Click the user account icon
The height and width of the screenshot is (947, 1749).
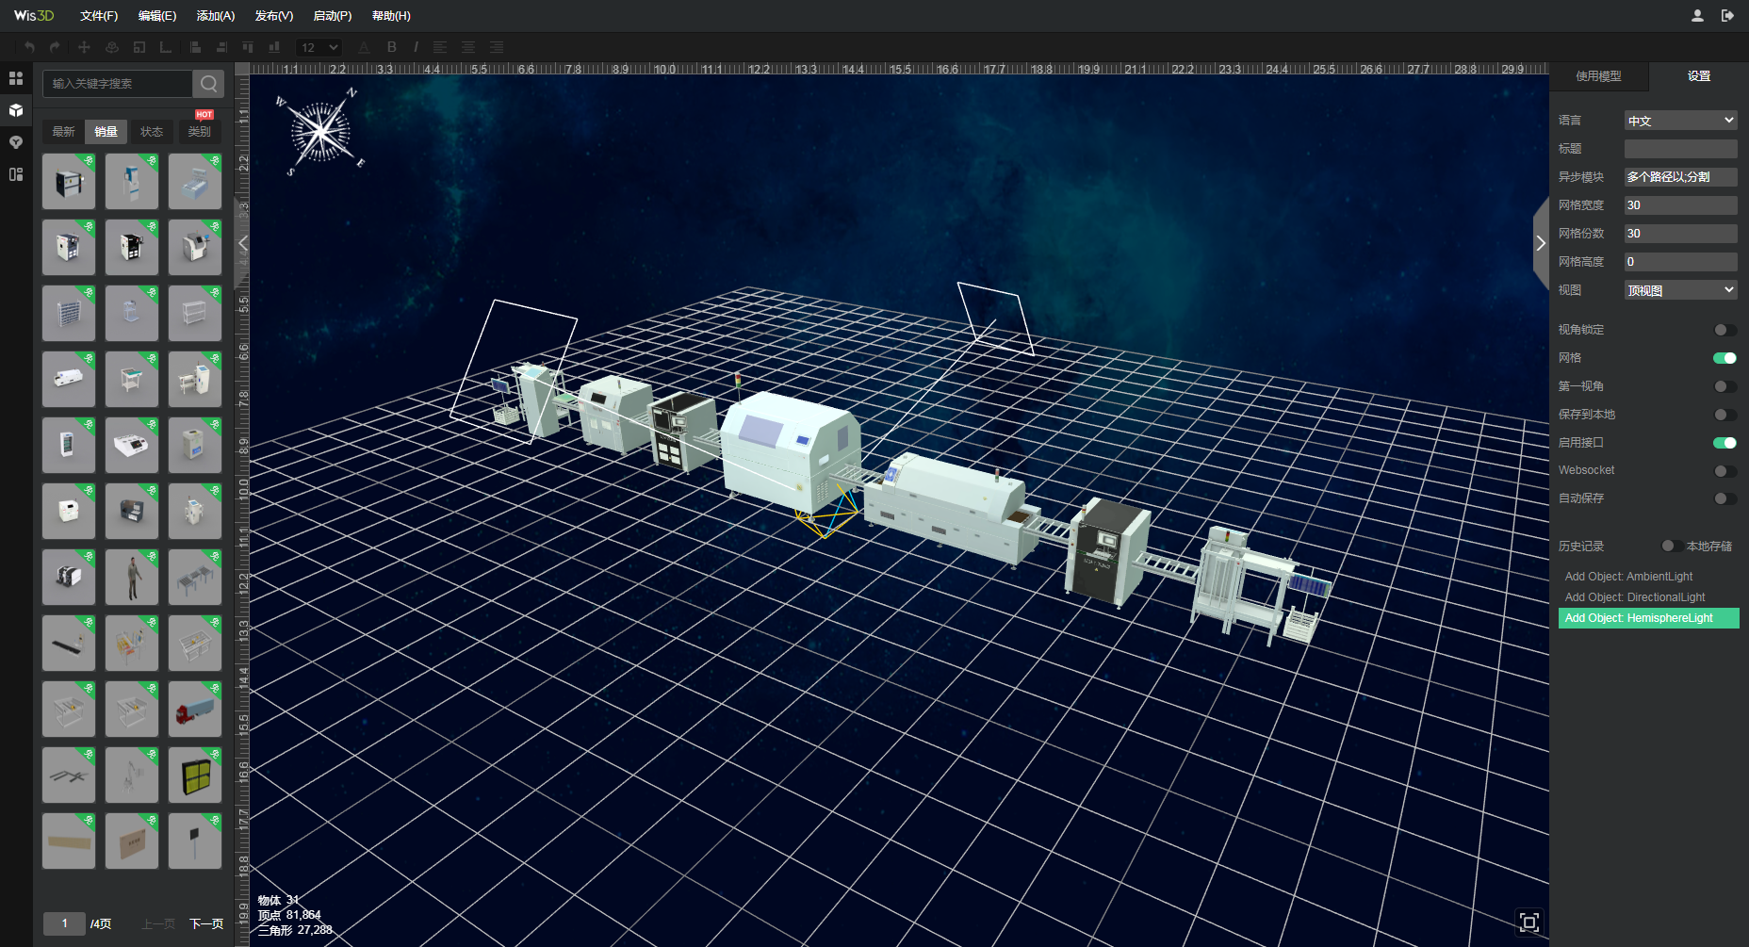pos(1697,16)
